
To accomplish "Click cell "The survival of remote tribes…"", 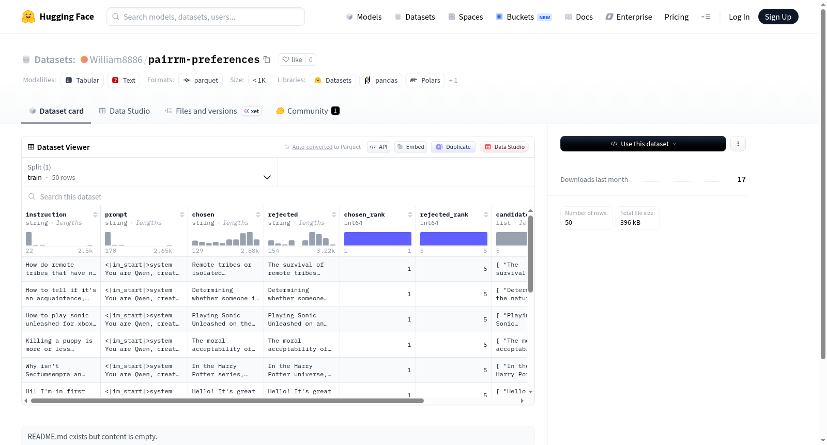I will [x=302, y=269].
